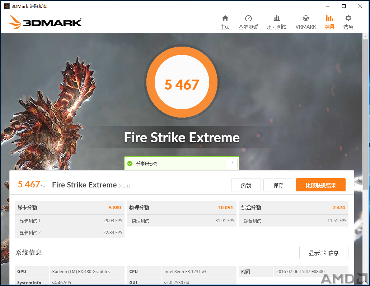Viewport: 370px width, 286px height.
Task: Click the Intel Xeon E3 1231 v3 value
Action: [x=185, y=272]
